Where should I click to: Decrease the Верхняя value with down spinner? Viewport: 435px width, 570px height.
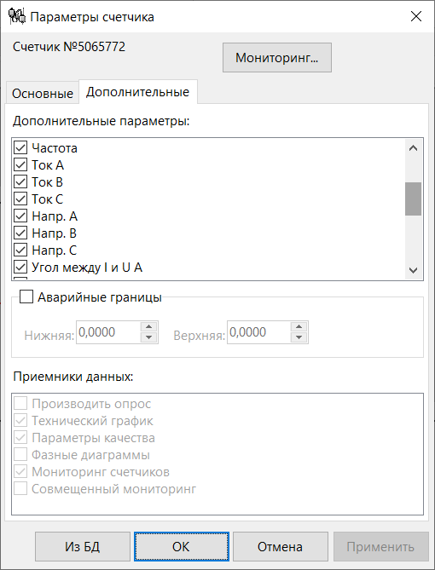pyautogui.click(x=299, y=337)
